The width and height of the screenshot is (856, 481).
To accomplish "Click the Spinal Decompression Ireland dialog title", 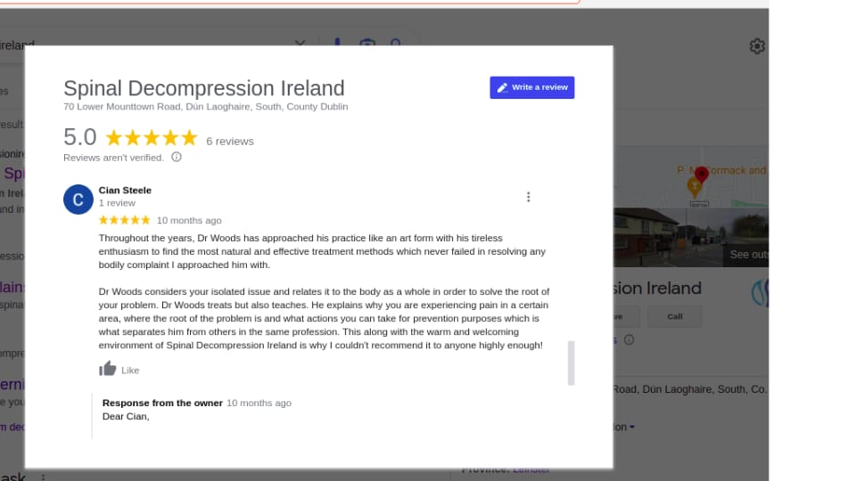I will [x=204, y=88].
